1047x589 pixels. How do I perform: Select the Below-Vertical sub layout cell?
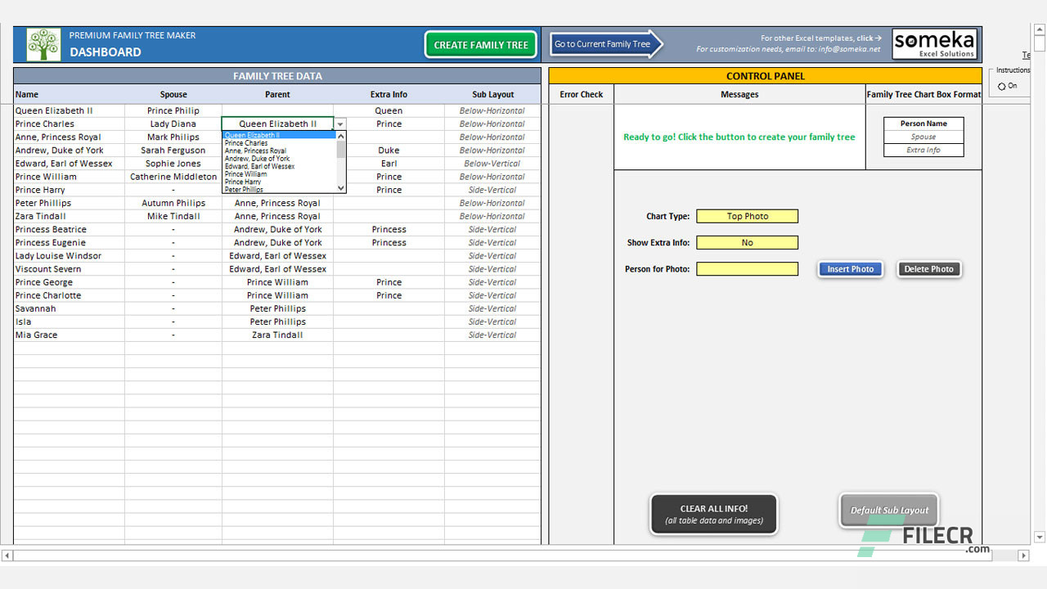[492, 164]
